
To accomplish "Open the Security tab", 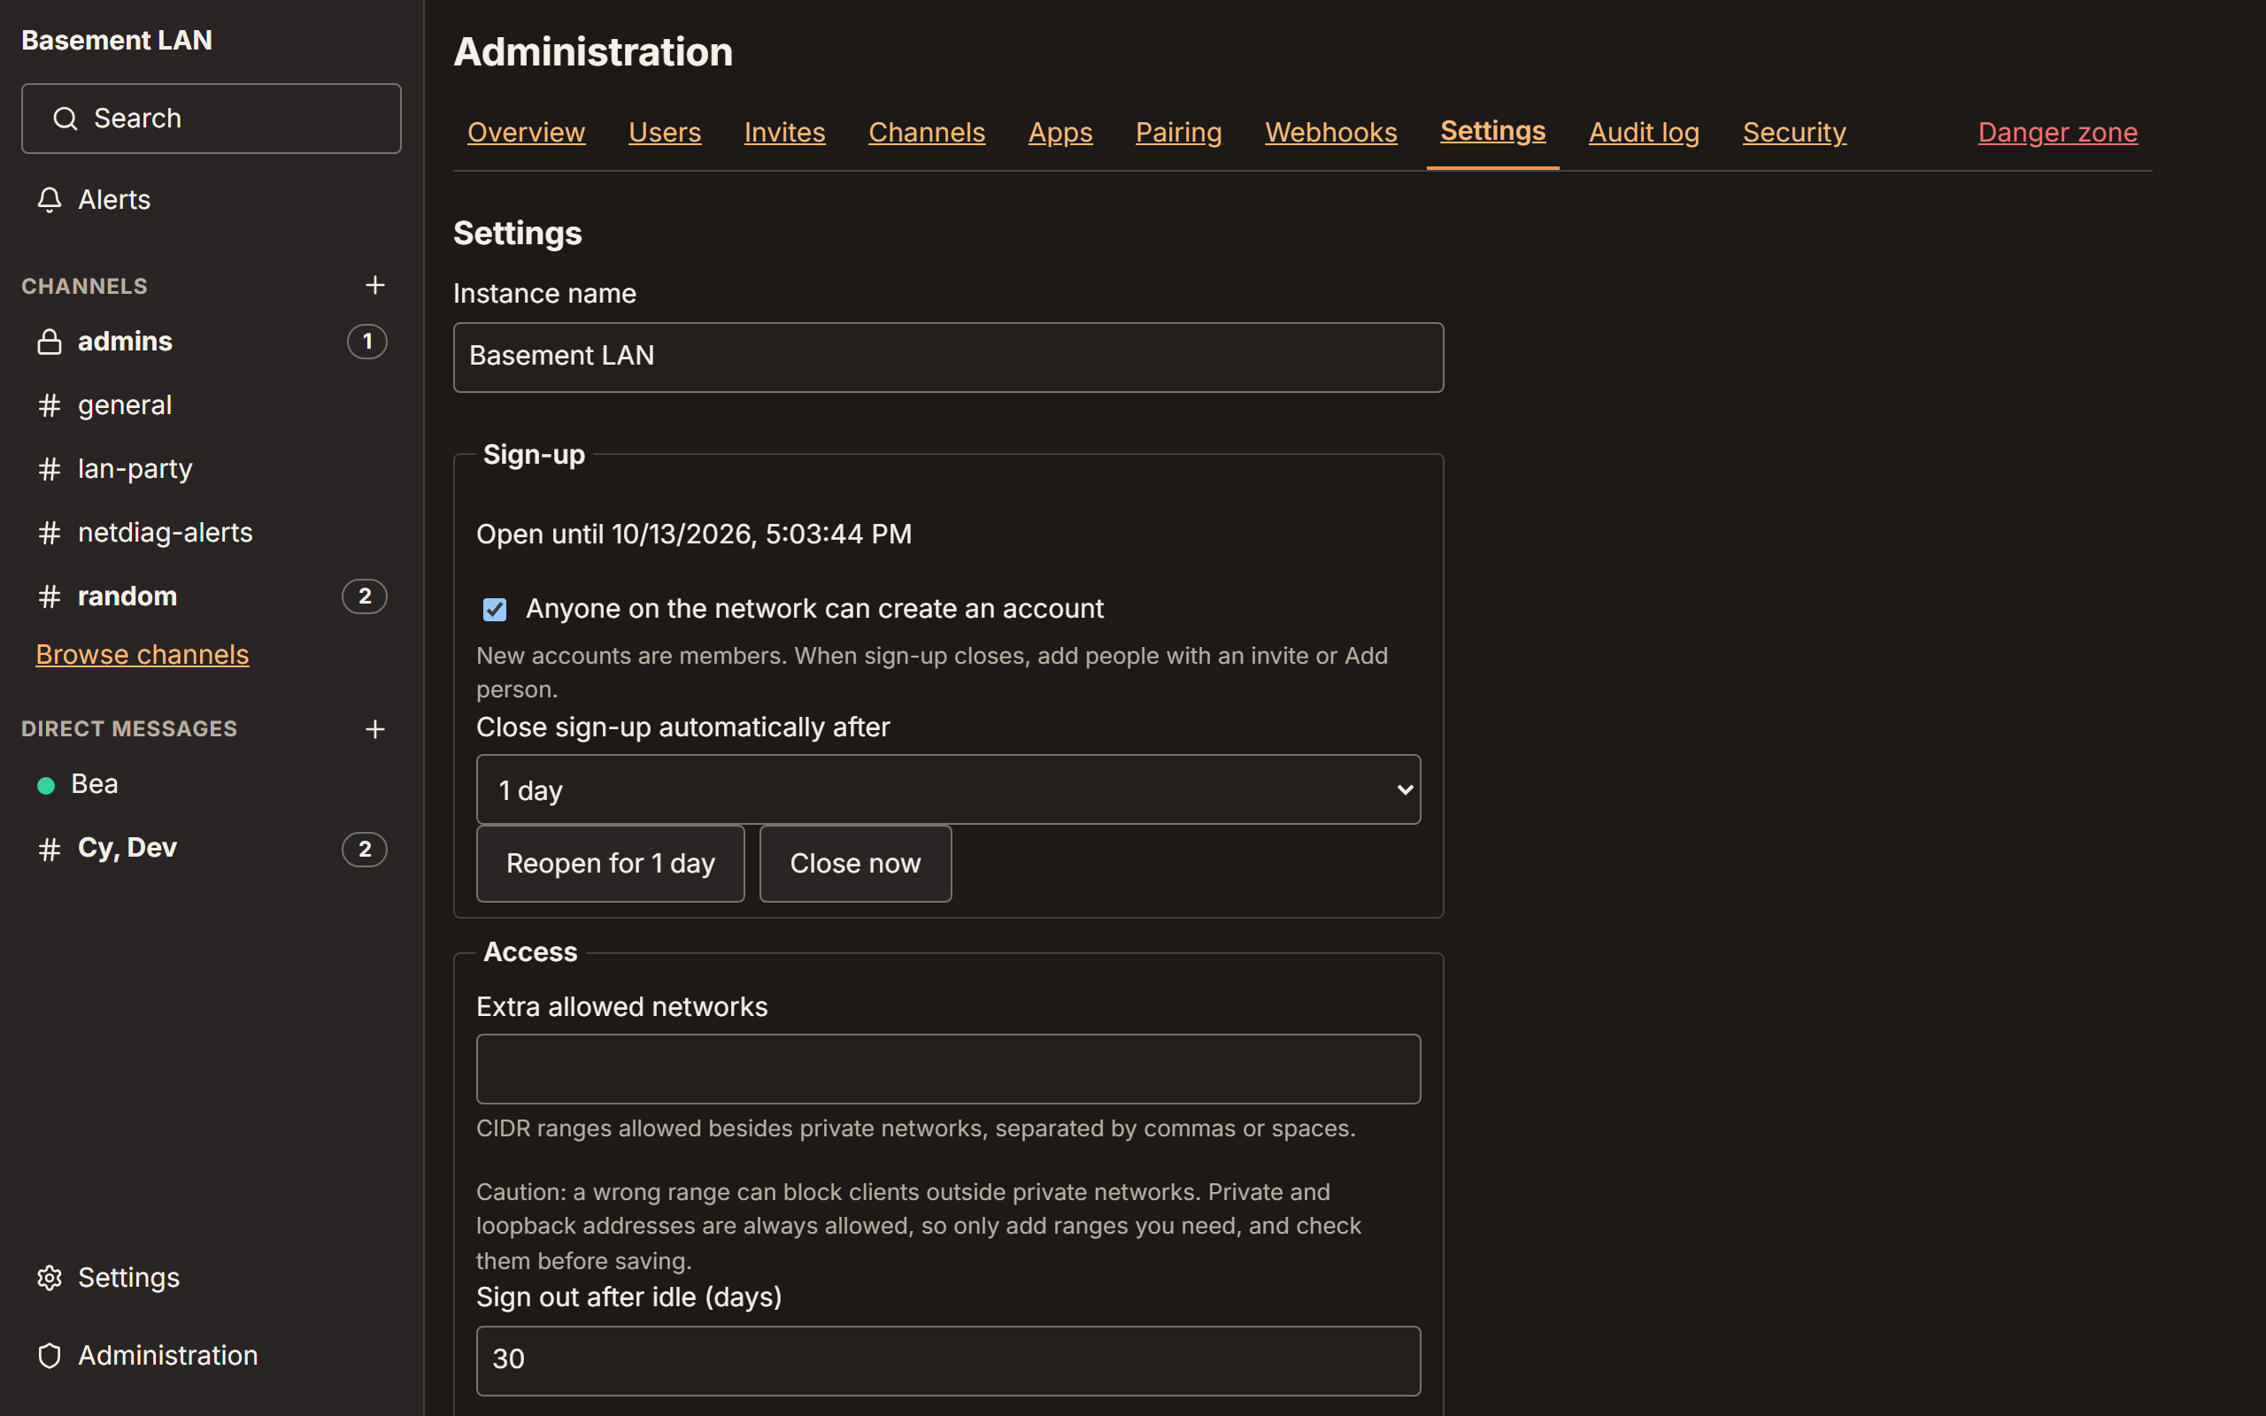I will point(1794,132).
